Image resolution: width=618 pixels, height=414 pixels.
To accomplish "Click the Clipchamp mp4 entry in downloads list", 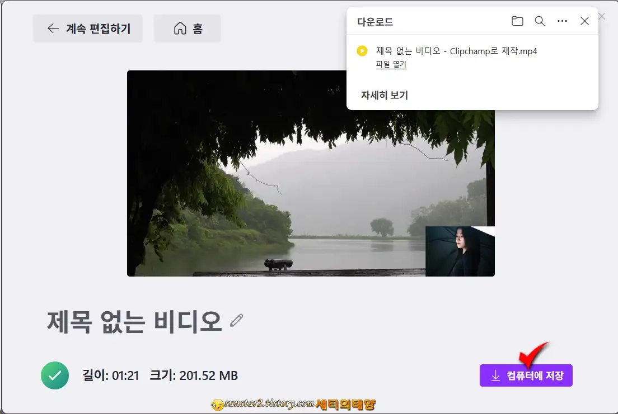I will [x=456, y=51].
